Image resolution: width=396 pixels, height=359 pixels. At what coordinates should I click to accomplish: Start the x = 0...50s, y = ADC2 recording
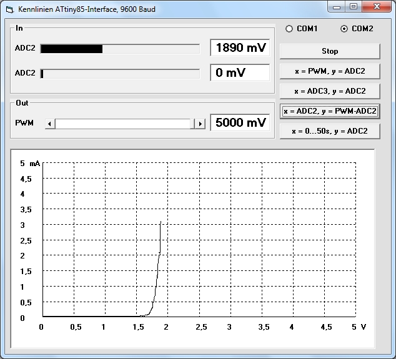click(x=330, y=131)
